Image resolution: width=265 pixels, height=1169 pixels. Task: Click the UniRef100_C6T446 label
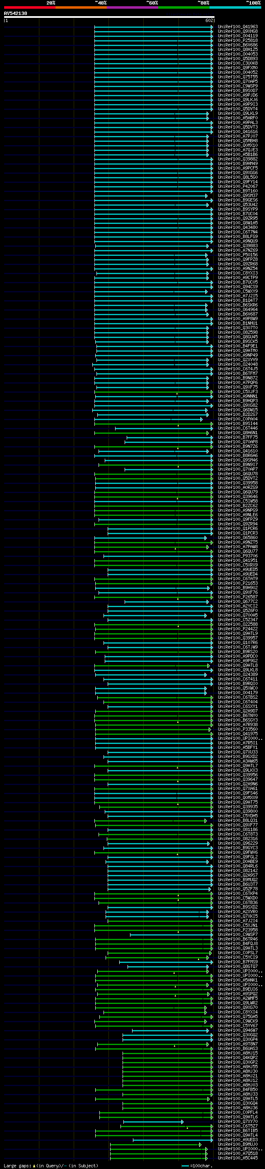(238, 428)
